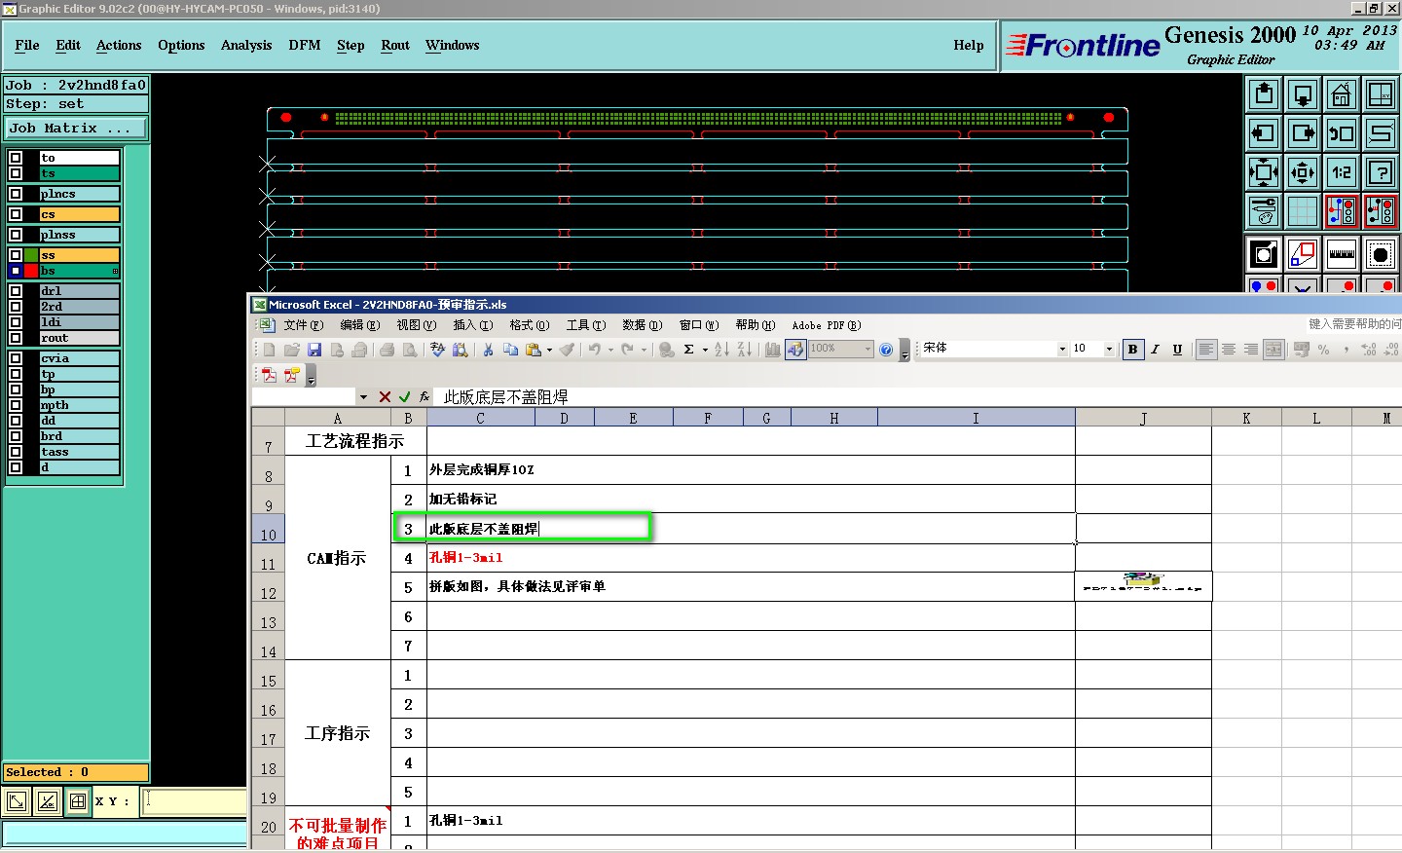Click the Underline button in Excel

1177,350
